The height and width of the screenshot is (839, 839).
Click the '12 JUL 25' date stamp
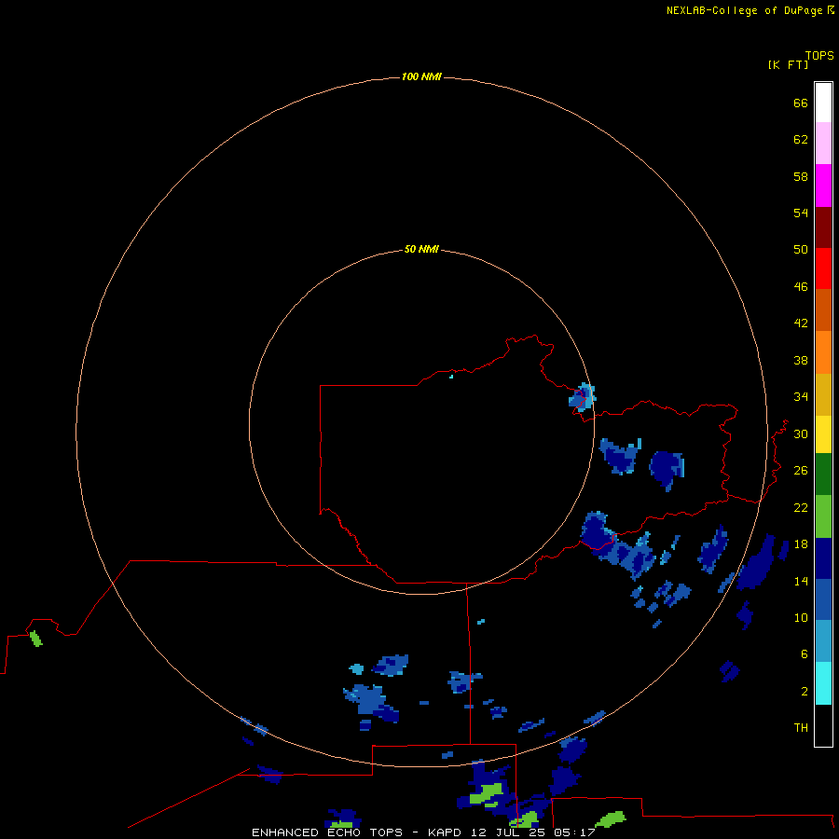point(509,832)
